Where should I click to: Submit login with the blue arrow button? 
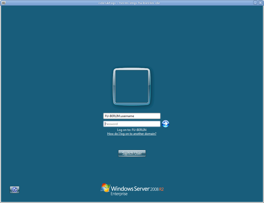(166, 124)
